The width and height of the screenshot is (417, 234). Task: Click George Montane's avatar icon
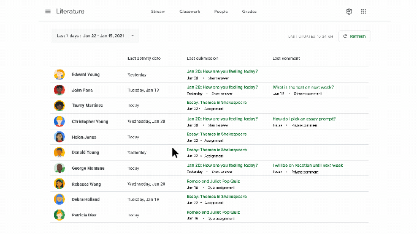[59, 168]
